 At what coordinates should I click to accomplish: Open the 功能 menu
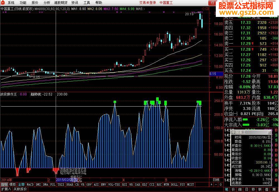(23, 3)
